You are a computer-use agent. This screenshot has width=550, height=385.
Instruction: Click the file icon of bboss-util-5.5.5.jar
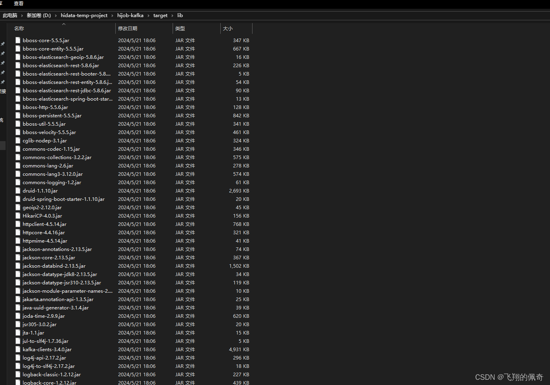(18, 124)
